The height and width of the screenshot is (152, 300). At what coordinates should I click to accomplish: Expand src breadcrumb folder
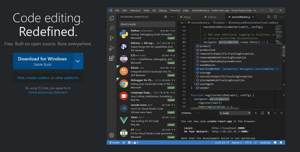(182, 23)
